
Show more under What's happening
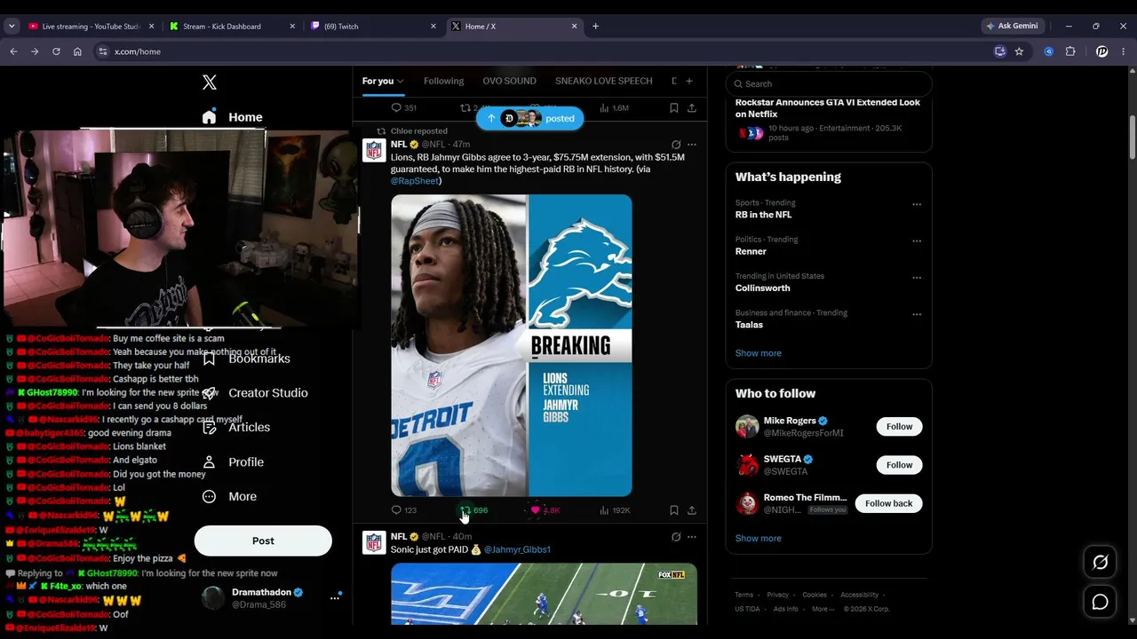759,353
